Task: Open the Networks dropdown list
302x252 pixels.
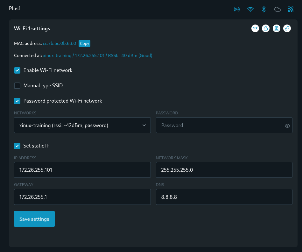Action: point(82,126)
